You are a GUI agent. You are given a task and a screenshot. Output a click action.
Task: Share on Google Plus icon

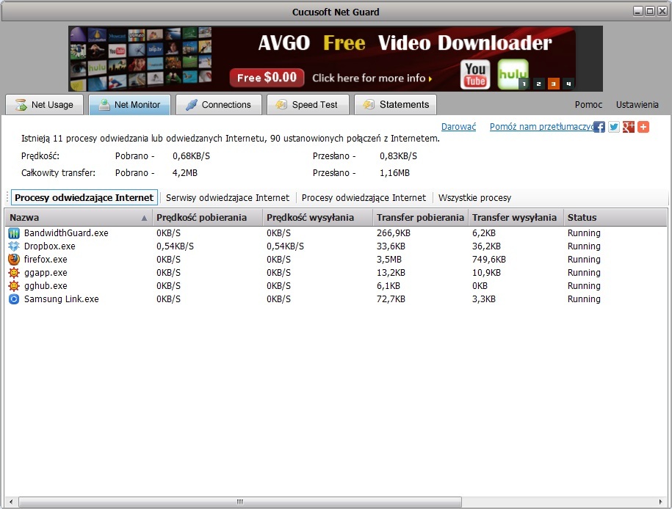tap(628, 127)
